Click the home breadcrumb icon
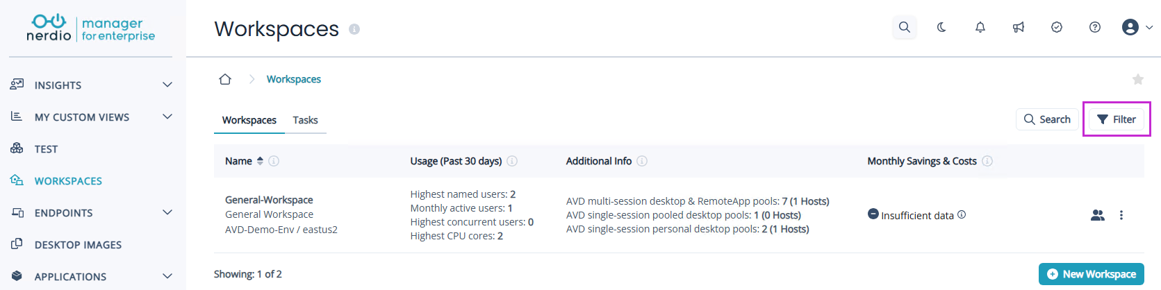The width and height of the screenshot is (1161, 290). tap(224, 79)
